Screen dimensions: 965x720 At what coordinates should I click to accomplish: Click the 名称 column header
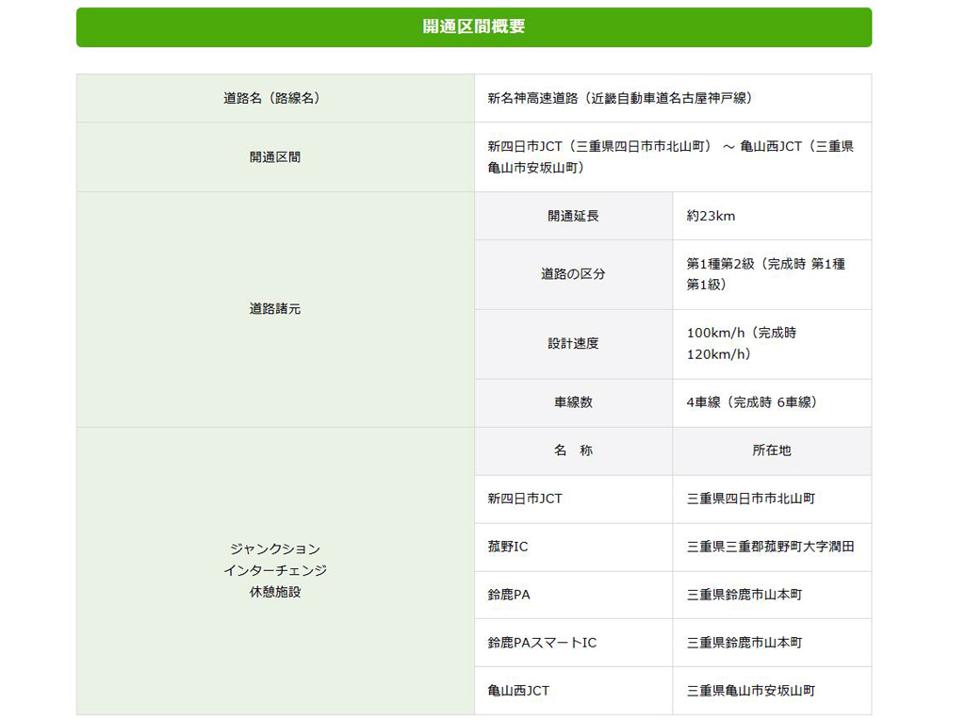[x=573, y=450]
